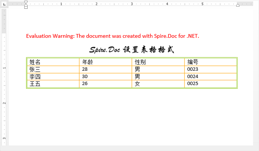Click the cell '0024'
Screen dimensions: 259x151
click(x=211, y=77)
